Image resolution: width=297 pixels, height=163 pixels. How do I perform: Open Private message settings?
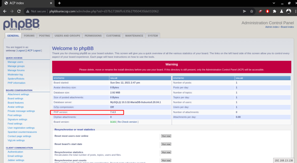coord(21,111)
